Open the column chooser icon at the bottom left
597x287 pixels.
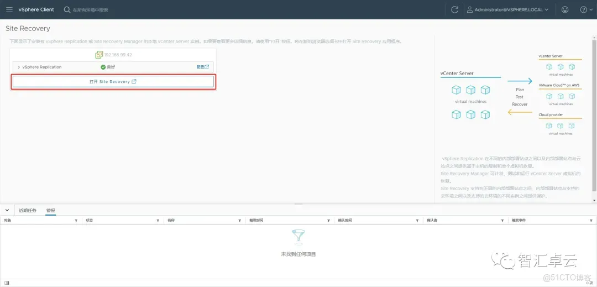point(7,283)
